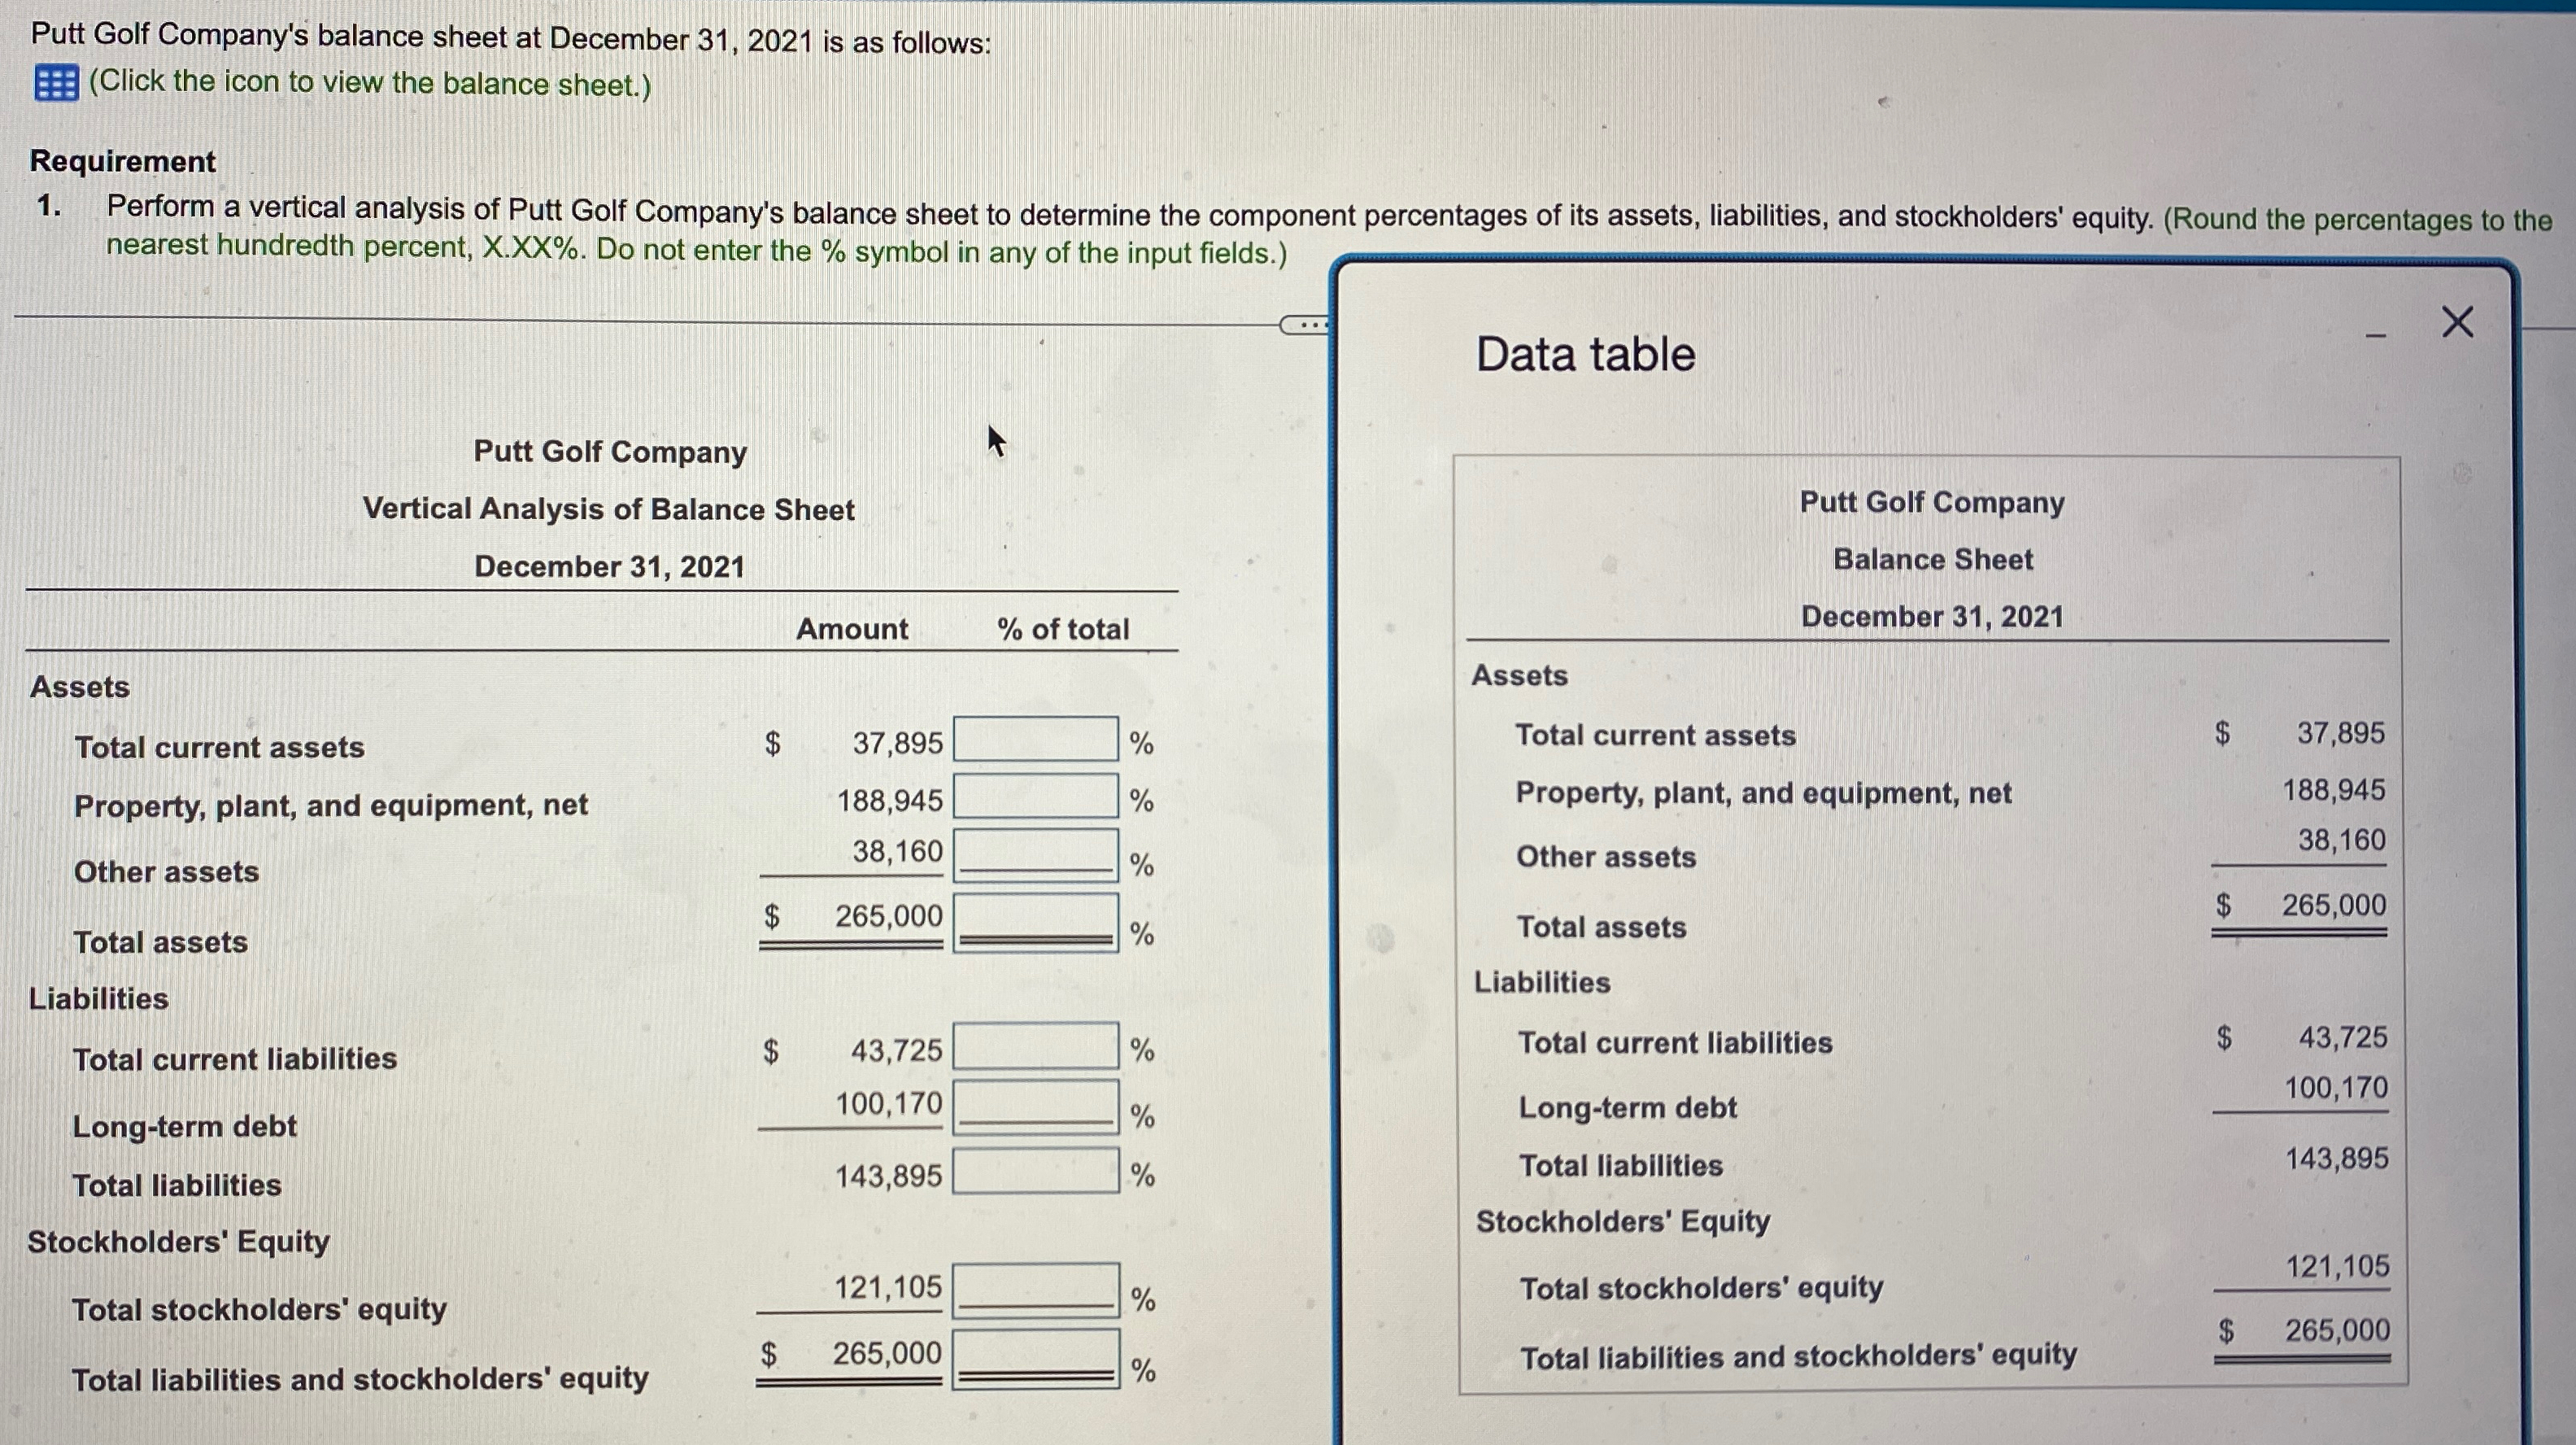Click the Amount column header
The width and height of the screenshot is (2576, 1445).
click(x=852, y=629)
